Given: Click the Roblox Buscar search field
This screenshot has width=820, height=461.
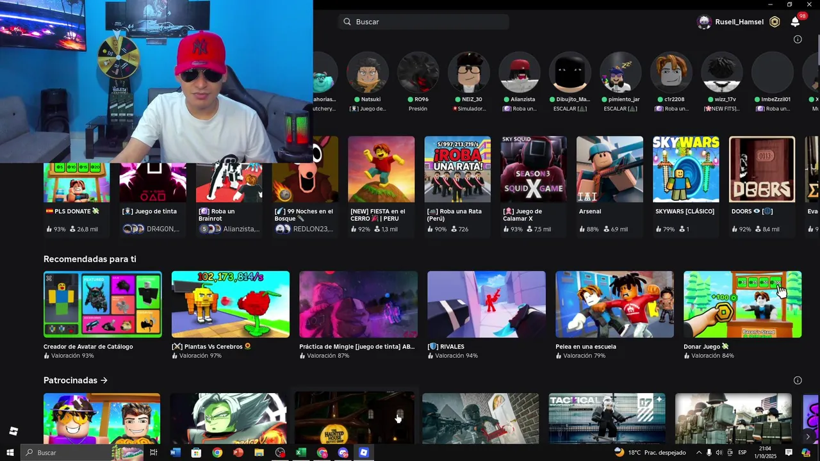Looking at the screenshot, I should point(423,22).
